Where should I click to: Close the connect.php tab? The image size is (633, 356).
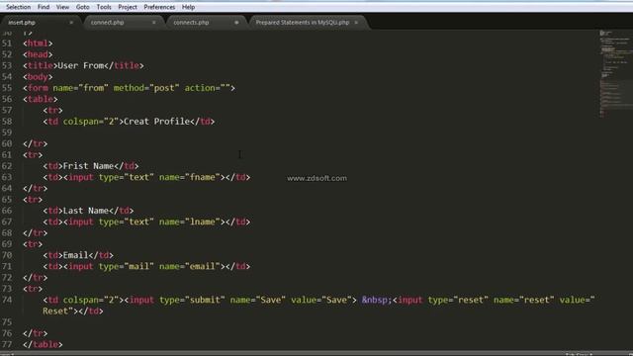pos(154,23)
